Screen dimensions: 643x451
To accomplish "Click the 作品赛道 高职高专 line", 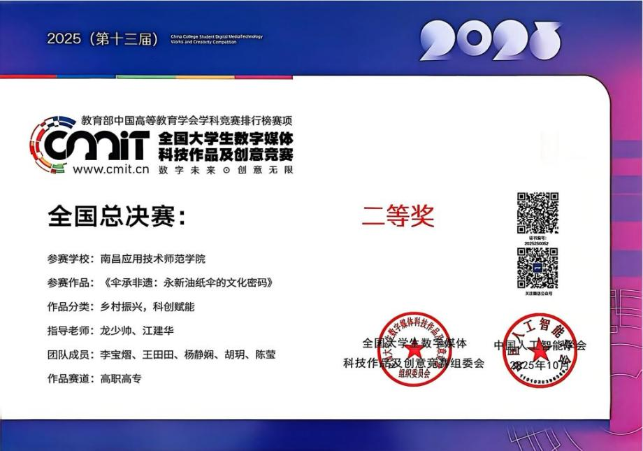I will click(x=94, y=378).
